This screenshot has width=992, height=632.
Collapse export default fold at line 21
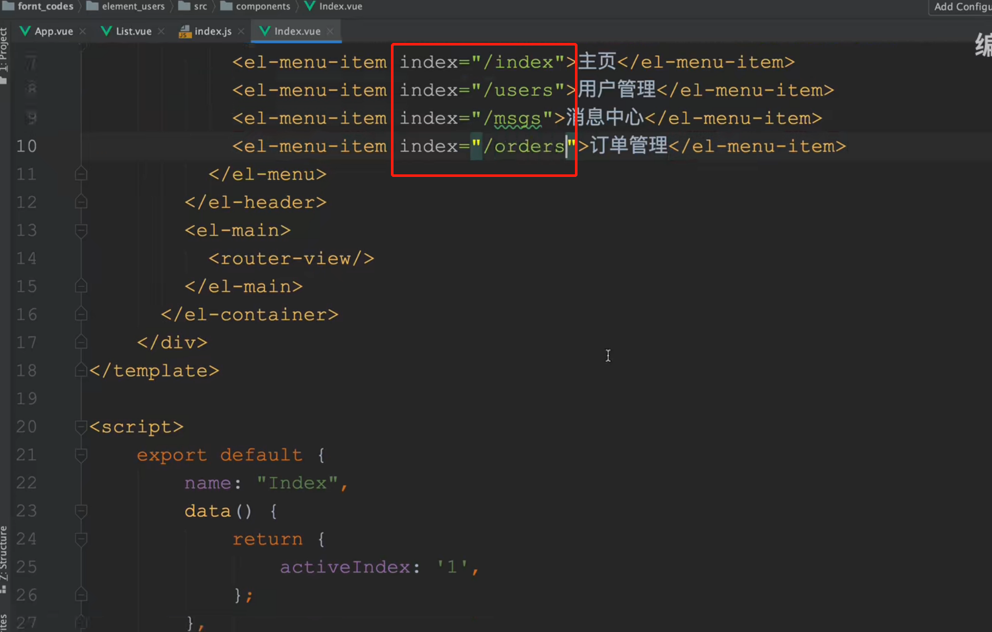pyautogui.click(x=81, y=455)
